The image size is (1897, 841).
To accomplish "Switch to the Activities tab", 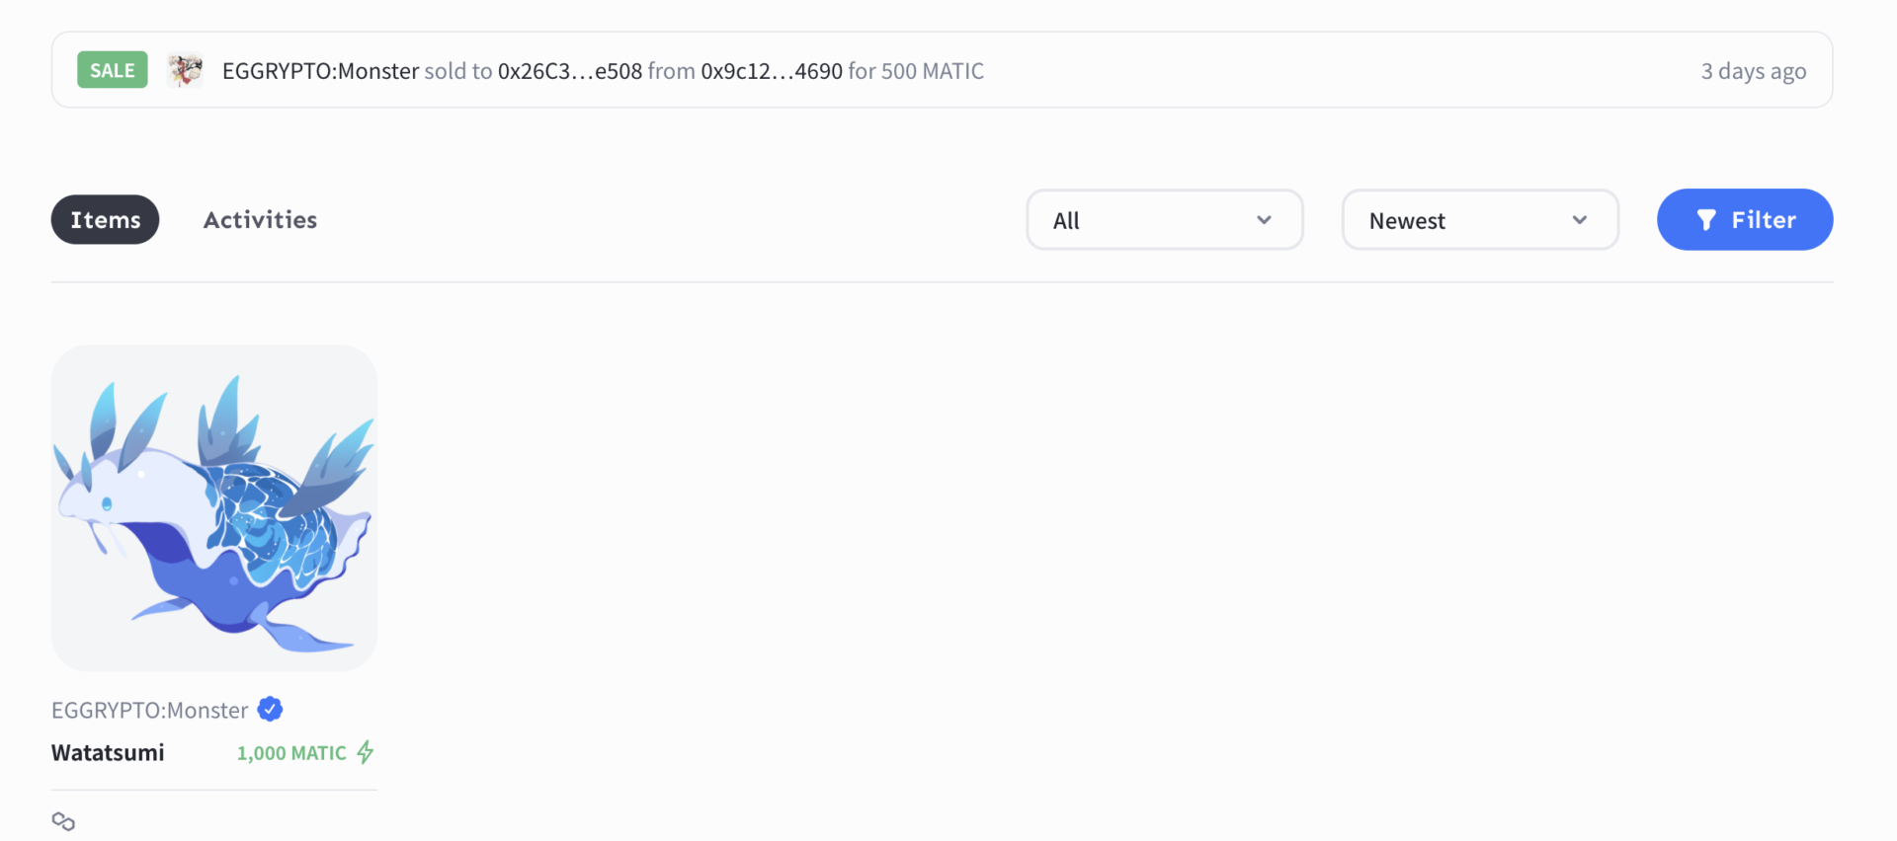I will pos(261,219).
